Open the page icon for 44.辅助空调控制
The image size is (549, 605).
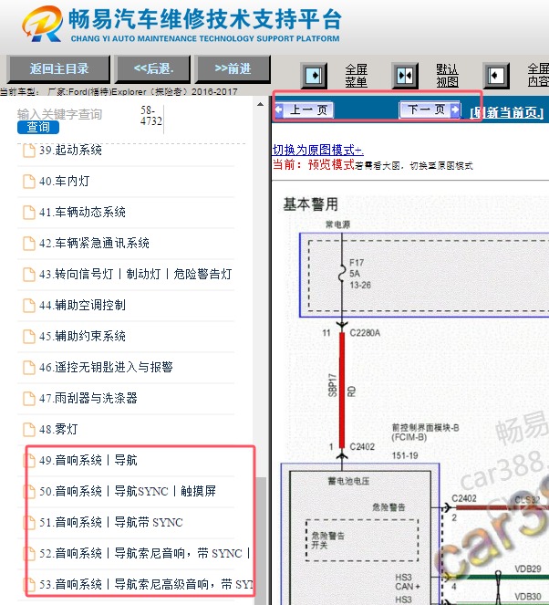(x=29, y=305)
